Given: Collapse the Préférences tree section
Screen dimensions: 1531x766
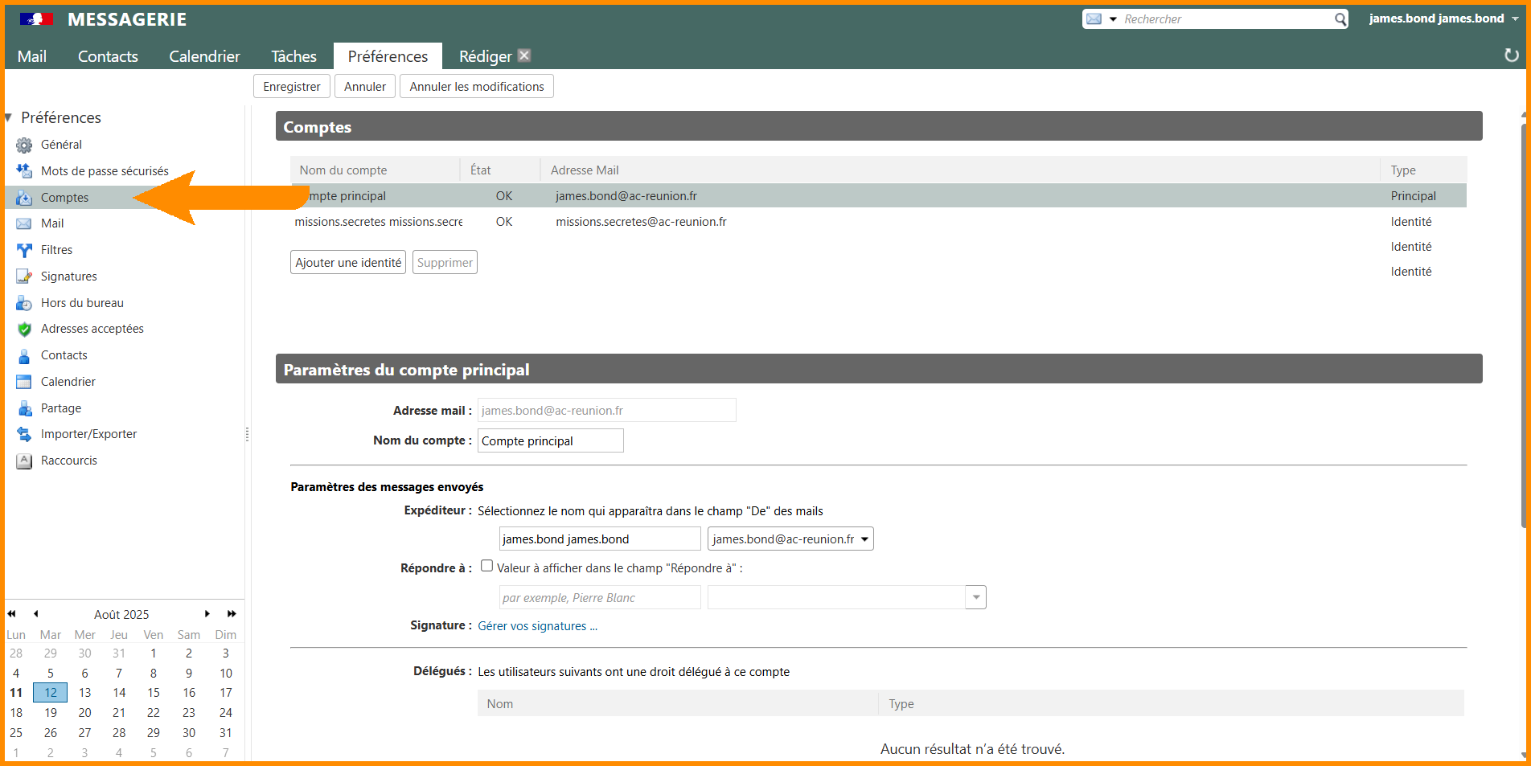Looking at the screenshot, I should [x=8, y=118].
